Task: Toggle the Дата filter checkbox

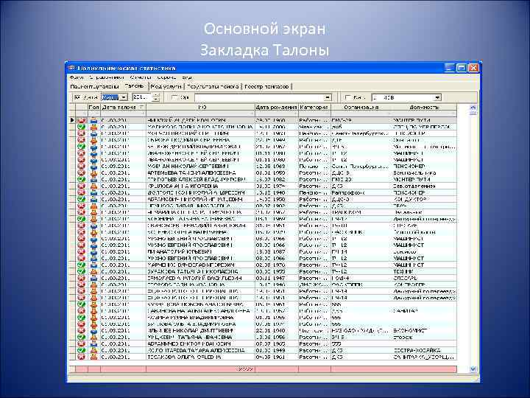Action: tap(77, 97)
